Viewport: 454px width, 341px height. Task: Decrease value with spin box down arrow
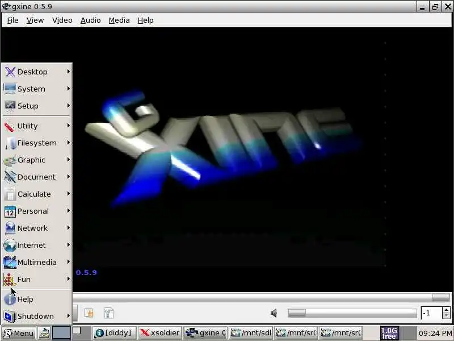tap(446, 316)
